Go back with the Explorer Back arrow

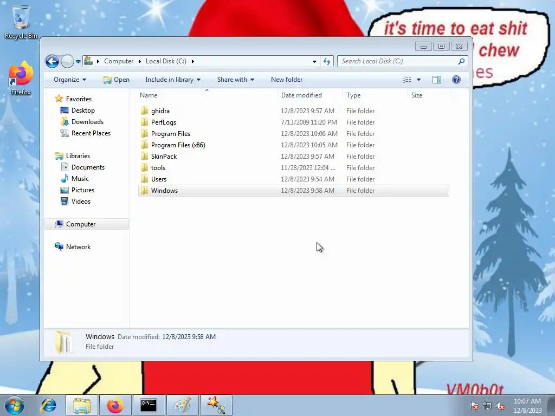coord(52,61)
